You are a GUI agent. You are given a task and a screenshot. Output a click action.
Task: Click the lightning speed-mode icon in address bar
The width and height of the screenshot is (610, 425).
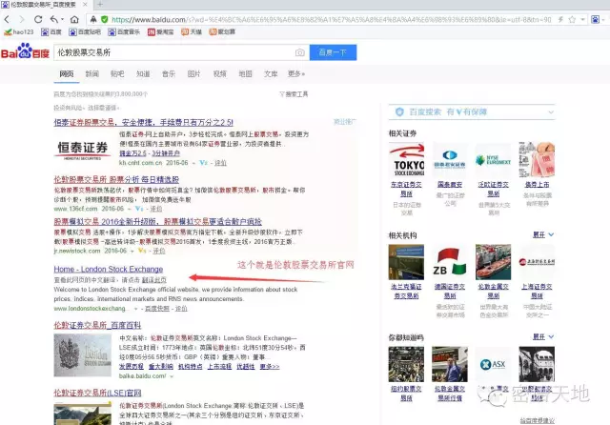pyautogui.click(x=560, y=19)
